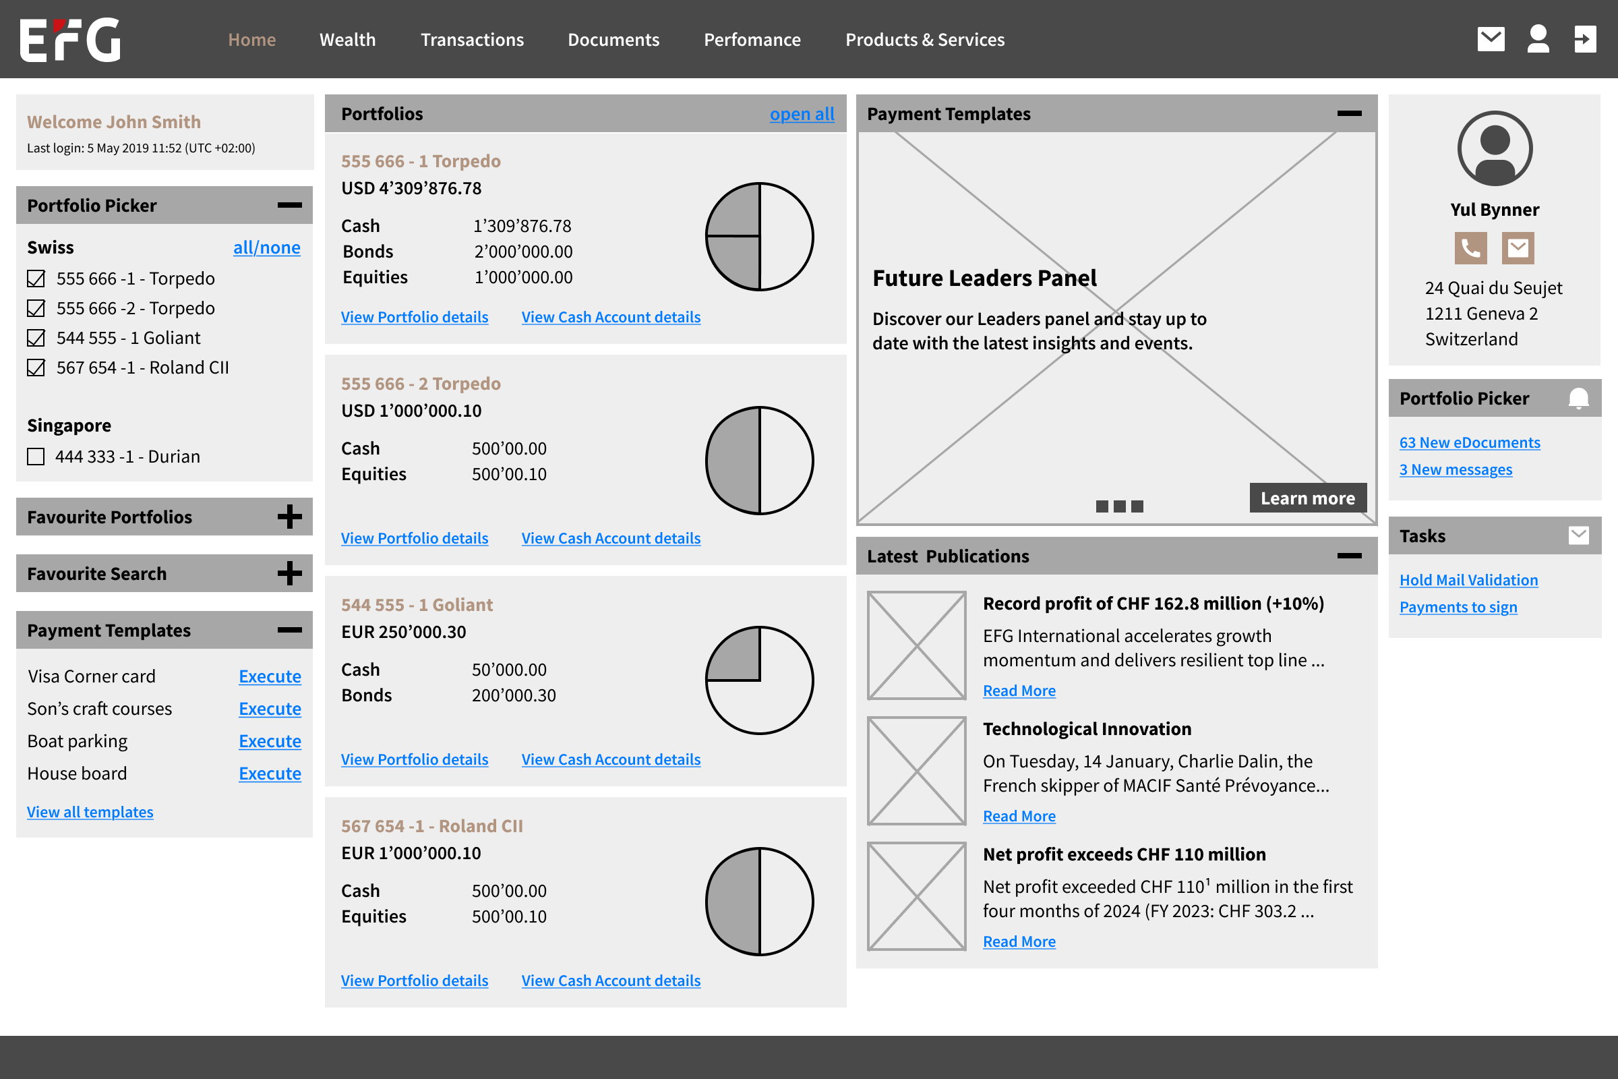Click the envelope icon in Tasks header
1618x1079 pixels.
tap(1578, 535)
